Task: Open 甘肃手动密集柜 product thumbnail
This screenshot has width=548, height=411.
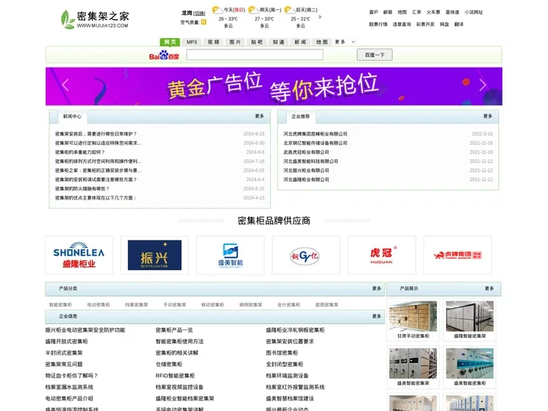Action: [413, 316]
